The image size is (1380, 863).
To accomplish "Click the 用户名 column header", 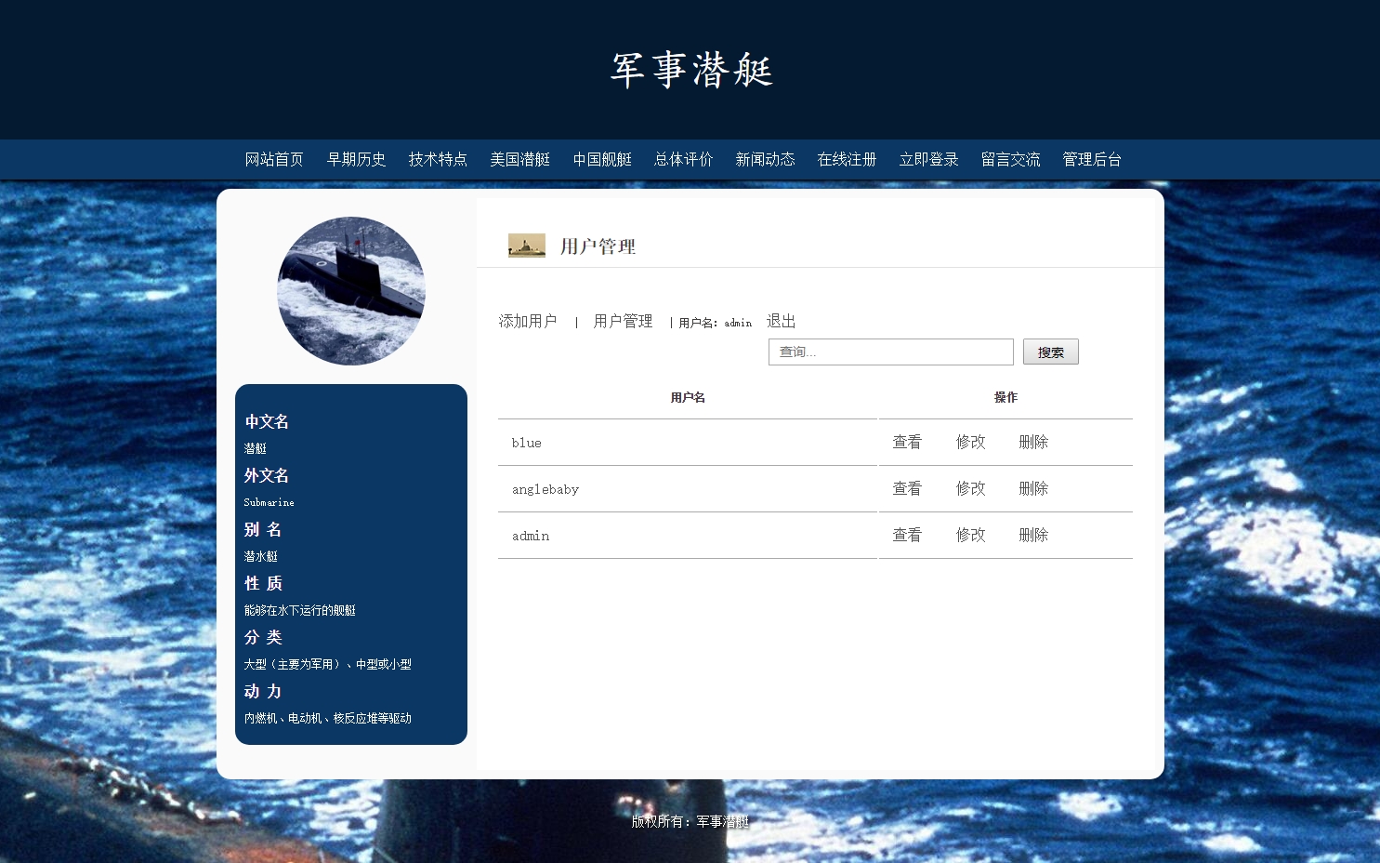I will tap(688, 397).
